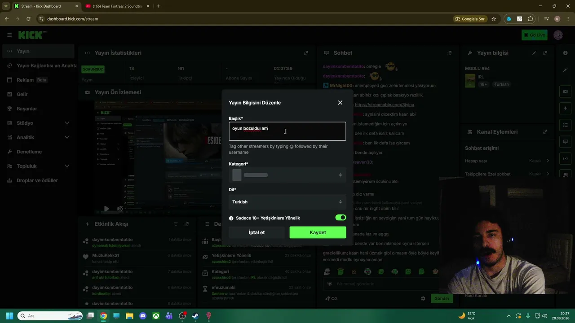This screenshot has height=323, width=575.
Task: Open the Etkinlik Akışı filter icon
Action: pos(176,224)
